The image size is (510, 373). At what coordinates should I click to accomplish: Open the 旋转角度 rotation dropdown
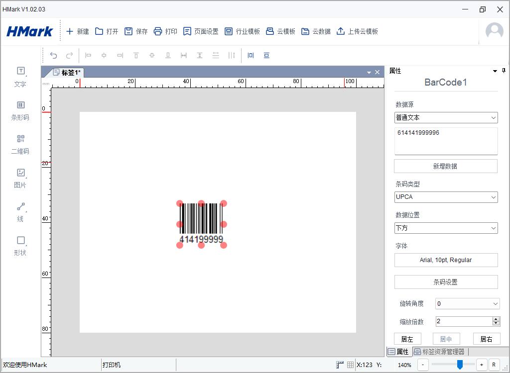pyautogui.click(x=467, y=304)
